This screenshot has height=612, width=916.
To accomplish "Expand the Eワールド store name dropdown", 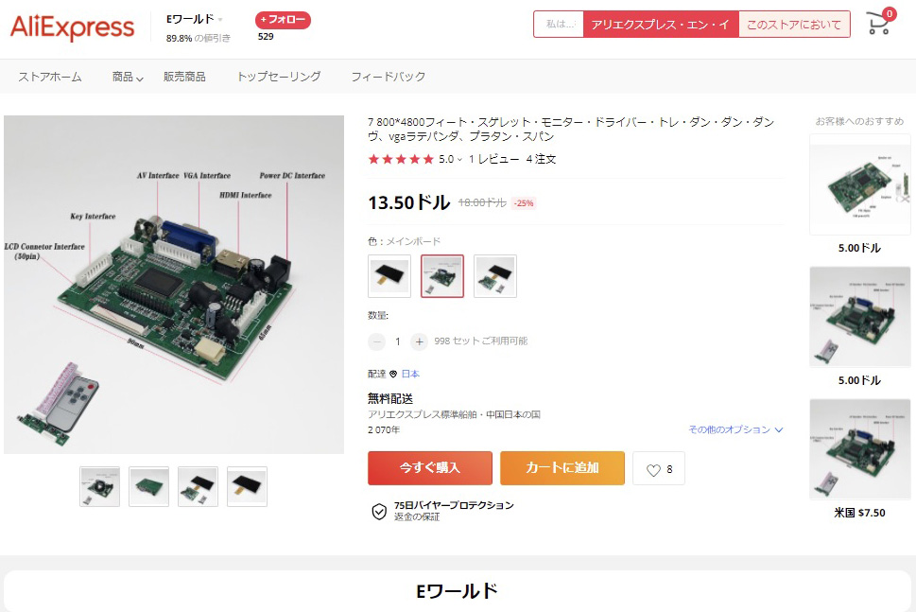I will (x=220, y=20).
